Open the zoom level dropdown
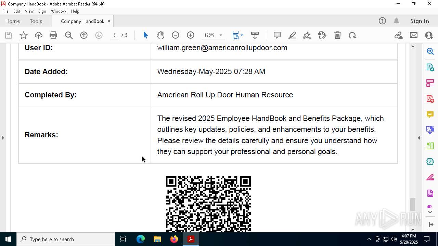The image size is (438, 246). pos(221,35)
